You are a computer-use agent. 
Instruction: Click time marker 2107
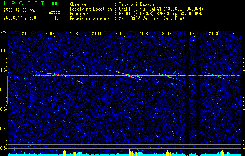pyautogui.click(x=167, y=33)
